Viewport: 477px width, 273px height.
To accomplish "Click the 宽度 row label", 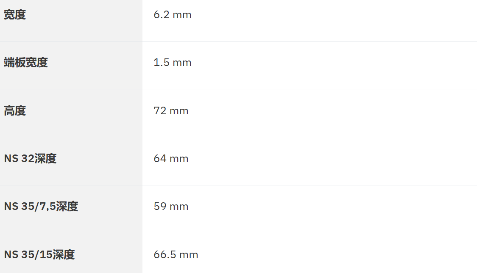I will tap(15, 15).
